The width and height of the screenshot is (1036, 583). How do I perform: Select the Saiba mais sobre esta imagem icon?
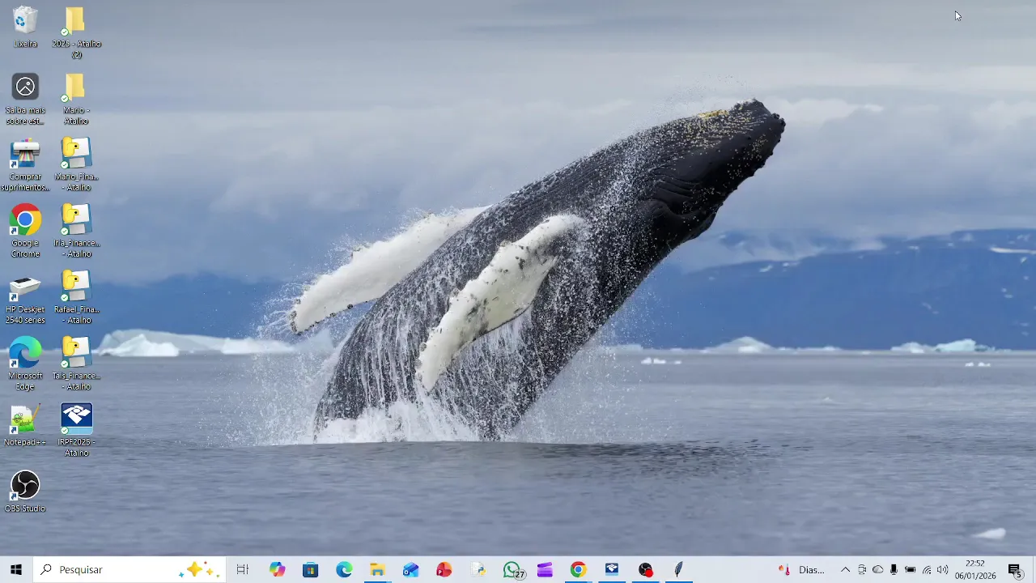click(25, 99)
